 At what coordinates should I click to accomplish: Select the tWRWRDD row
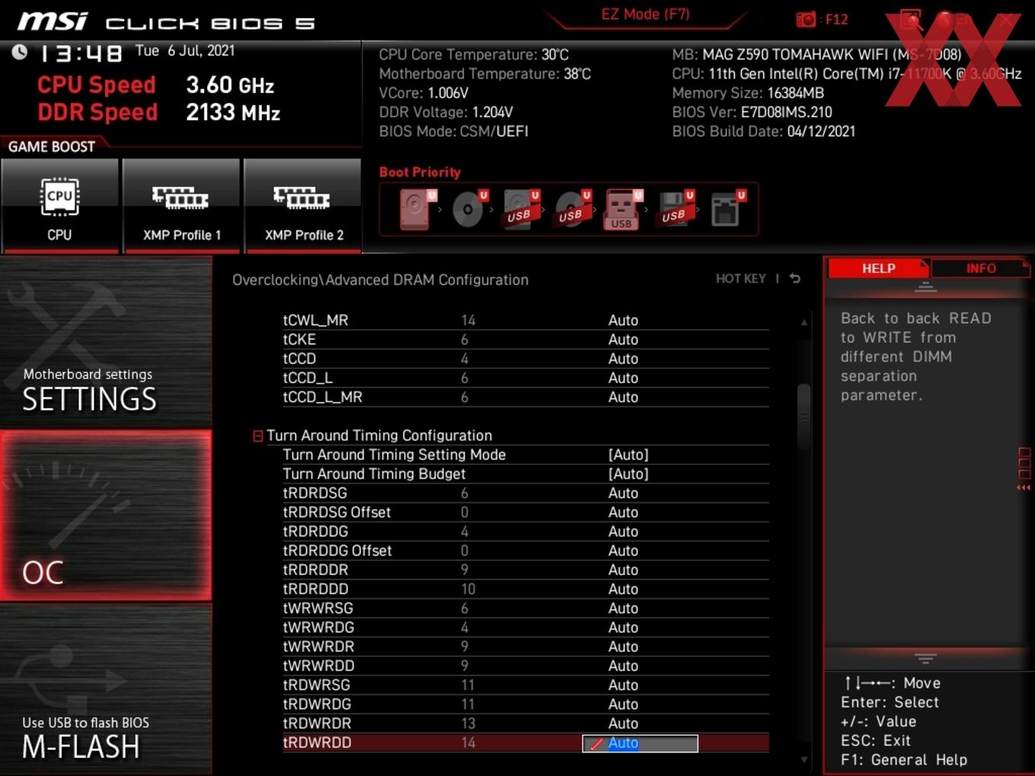tap(525, 666)
